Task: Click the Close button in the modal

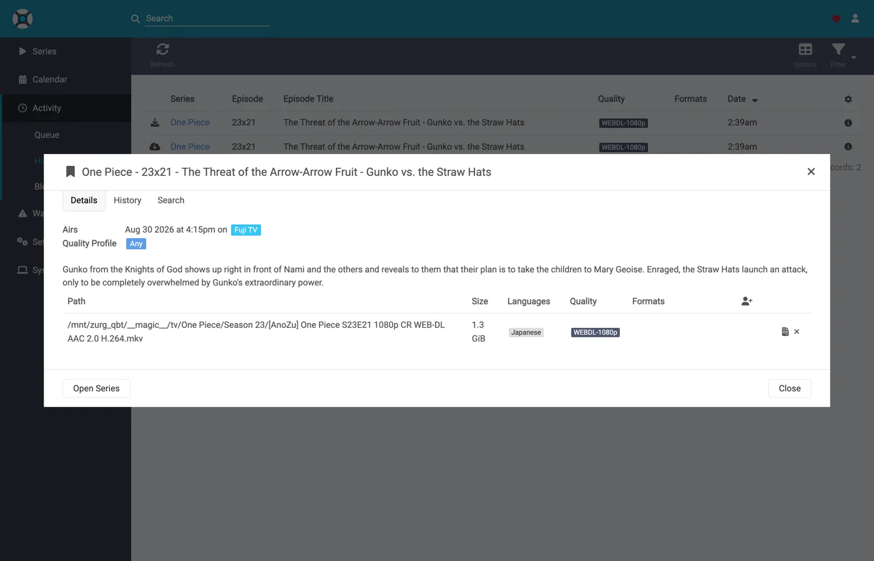Action: 790,388
